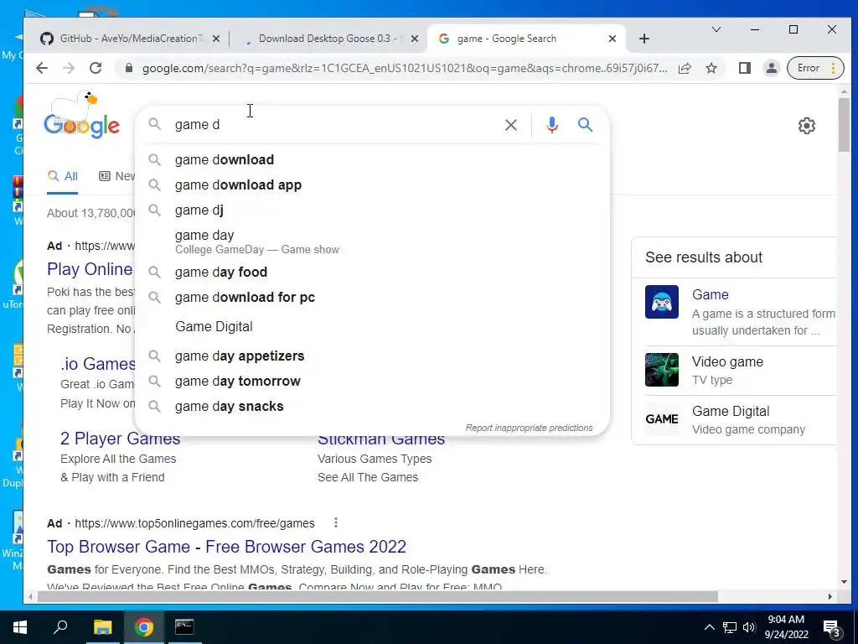
Task: Choose 'game day snacks' suggestion
Action: pos(372,407)
